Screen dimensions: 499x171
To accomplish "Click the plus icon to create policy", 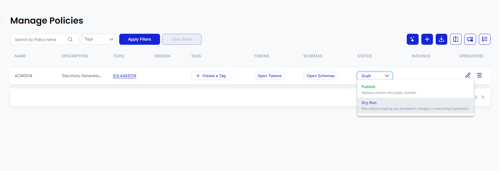I will tap(427, 39).
